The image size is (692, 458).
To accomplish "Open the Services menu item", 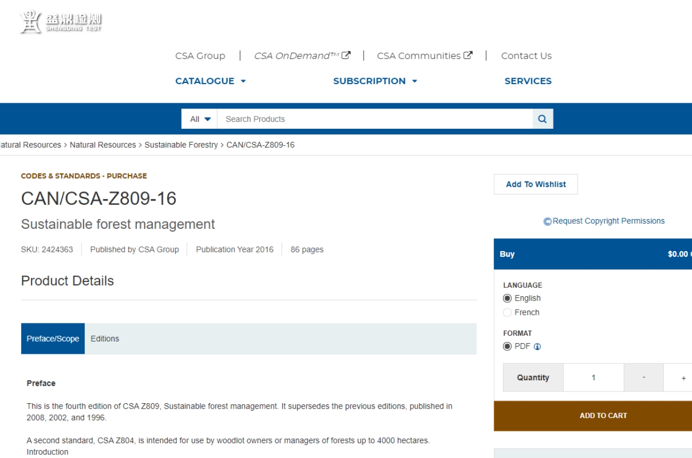I will click(528, 81).
